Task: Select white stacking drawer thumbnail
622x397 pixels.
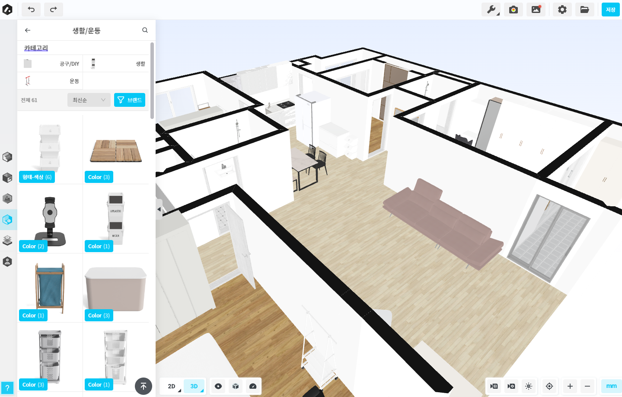Action: click(50, 147)
